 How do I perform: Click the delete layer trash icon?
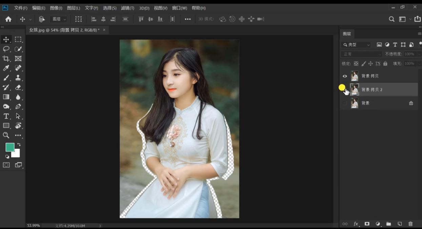(410, 224)
